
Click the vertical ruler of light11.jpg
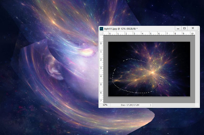pyautogui.click(x=101, y=69)
